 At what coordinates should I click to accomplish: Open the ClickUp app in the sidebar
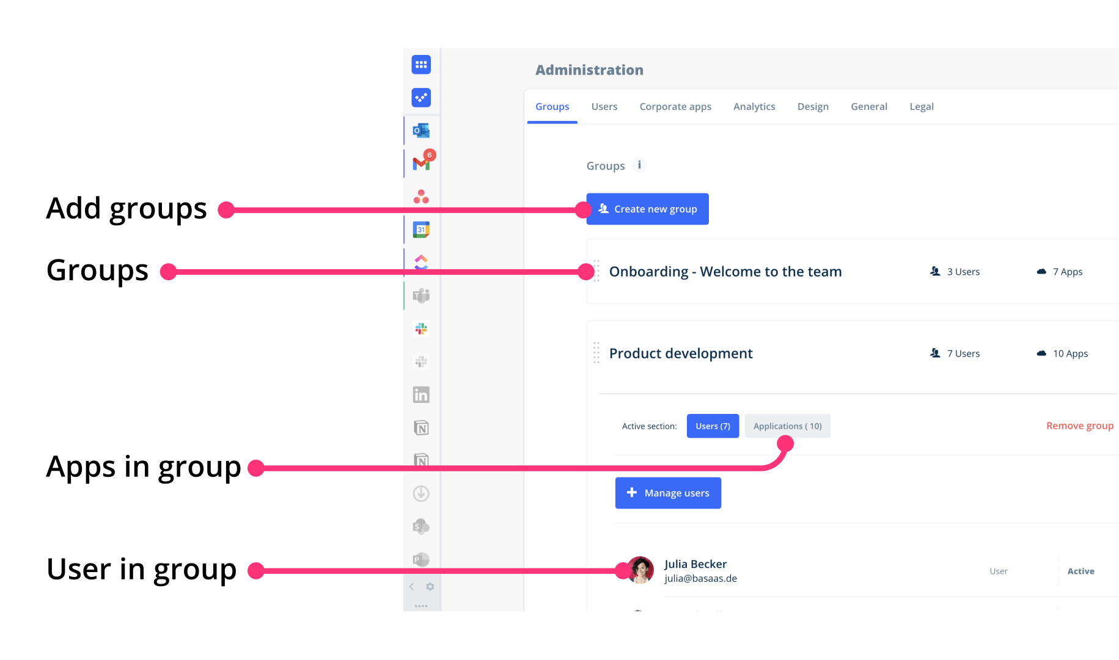point(421,263)
